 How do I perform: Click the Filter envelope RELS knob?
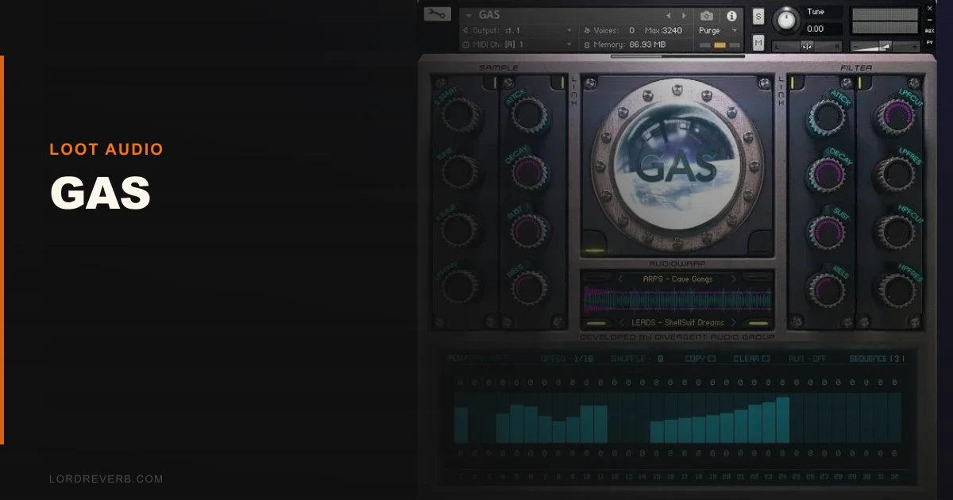[x=829, y=289]
